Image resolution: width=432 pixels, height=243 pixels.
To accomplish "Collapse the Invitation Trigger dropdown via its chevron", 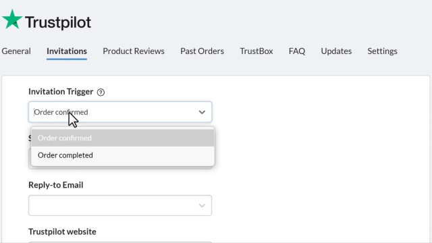I will (x=202, y=112).
